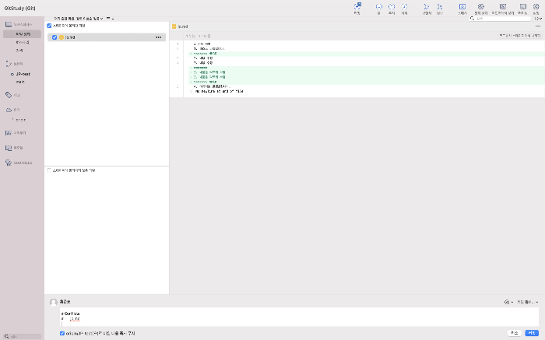Click the Remotes cloud icon in sidebar
545x340 pixels.
(9, 110)
